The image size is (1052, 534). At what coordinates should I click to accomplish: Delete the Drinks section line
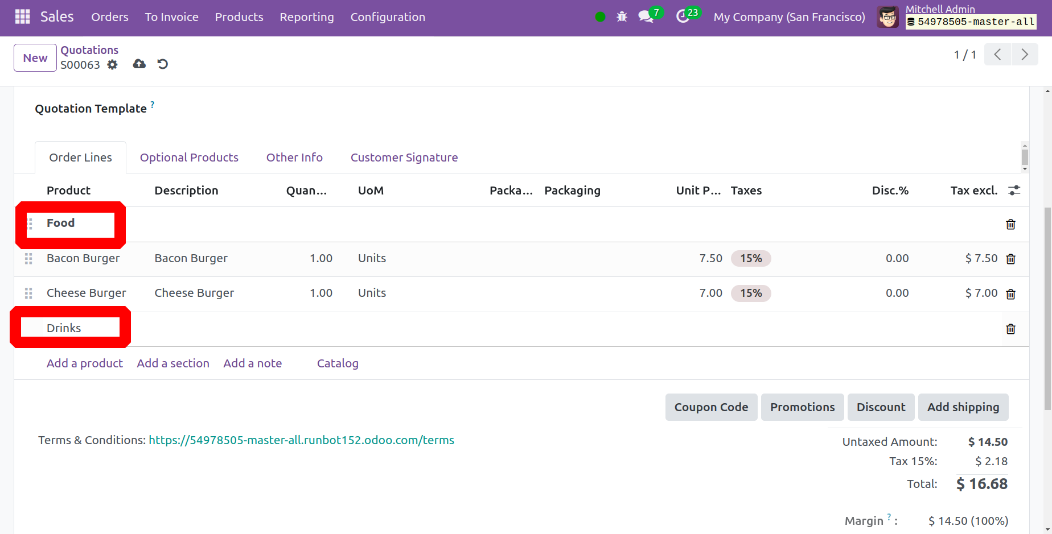[1010, 329]
